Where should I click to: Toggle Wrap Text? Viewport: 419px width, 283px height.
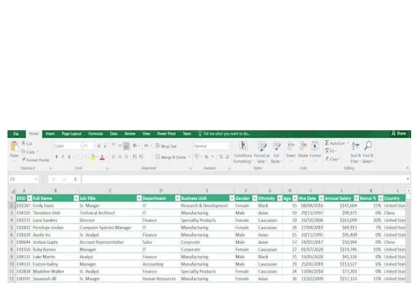coord(166,146)
